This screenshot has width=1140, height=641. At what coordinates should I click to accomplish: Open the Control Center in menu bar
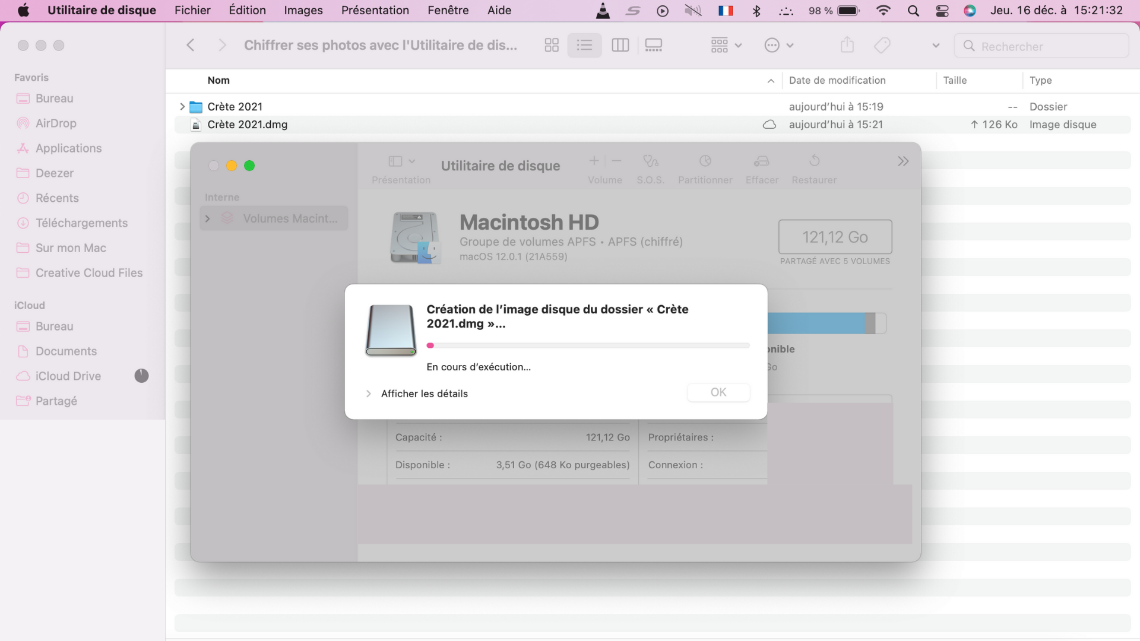(x=942, y=11)
